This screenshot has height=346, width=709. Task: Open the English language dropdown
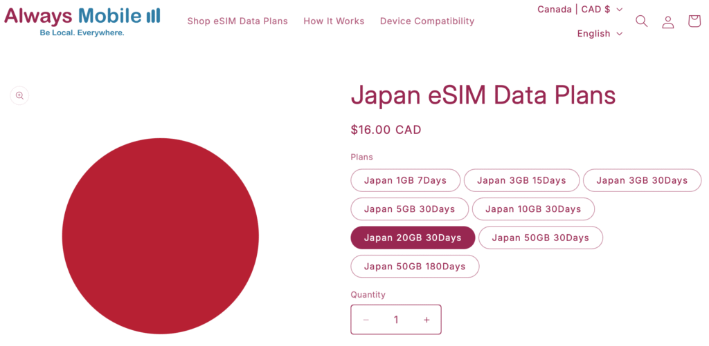pos(600,33)
